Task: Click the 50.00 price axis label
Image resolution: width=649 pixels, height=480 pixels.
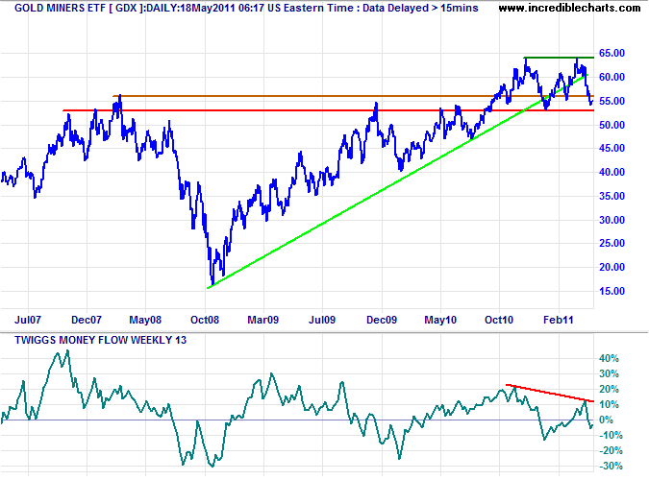Action: point(612,125)
